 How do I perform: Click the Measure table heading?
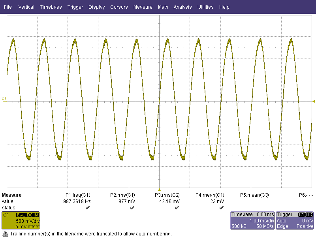[11, 195]
